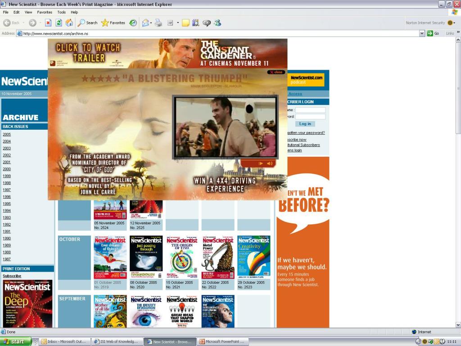Viewport: 461px width, 346px height.
Task: Open the Favorites menu
Action: pos(45,12)
